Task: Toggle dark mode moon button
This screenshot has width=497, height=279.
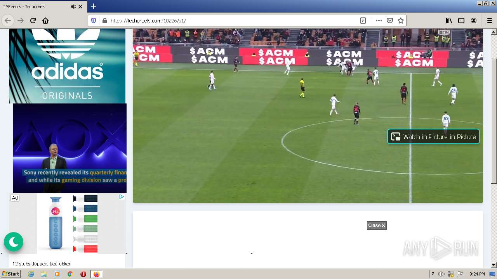Action: [x=14, y=242]
